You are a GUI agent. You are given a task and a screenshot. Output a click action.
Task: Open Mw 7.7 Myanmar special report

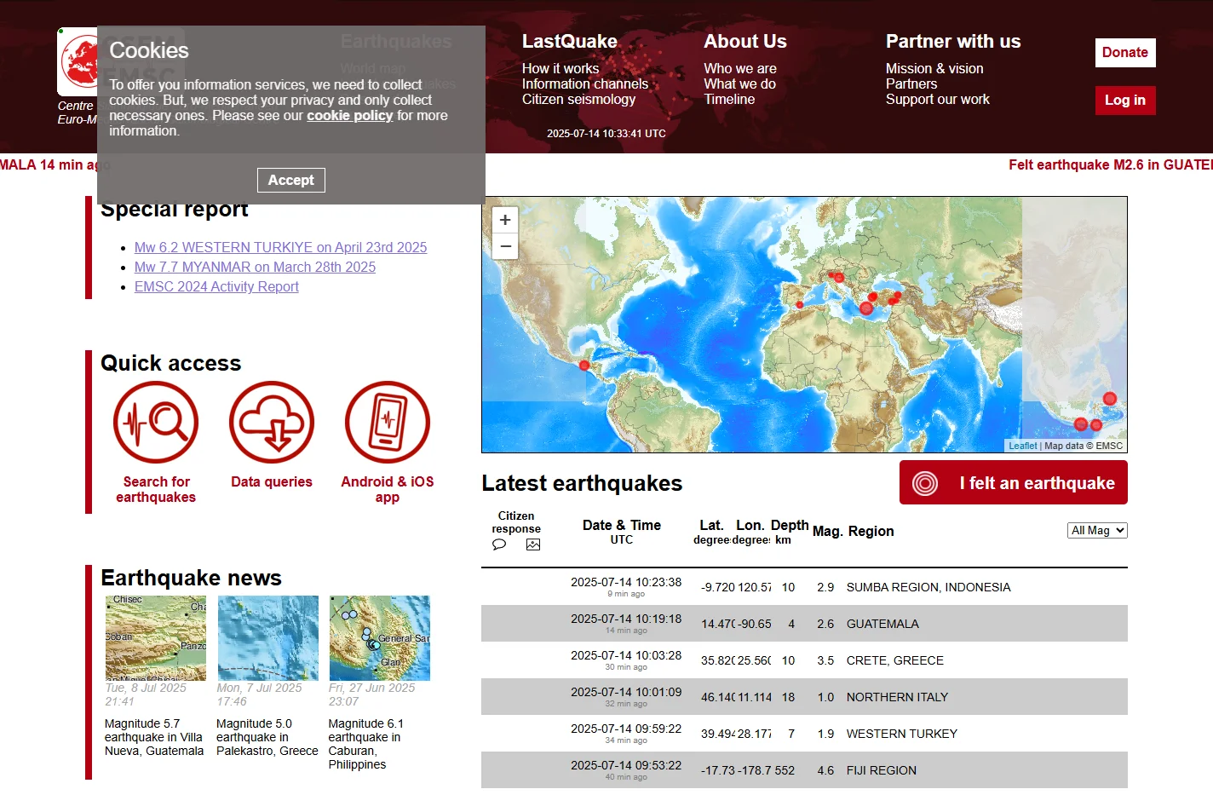[255, 267]
